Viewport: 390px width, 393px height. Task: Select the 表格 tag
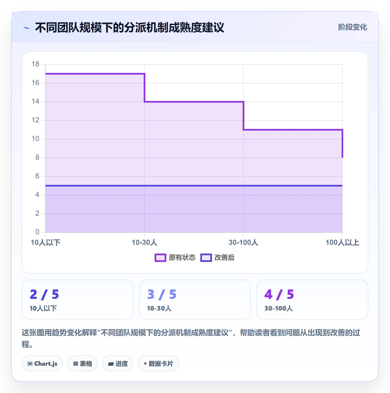pyautogui.click(x=82, y=363)
